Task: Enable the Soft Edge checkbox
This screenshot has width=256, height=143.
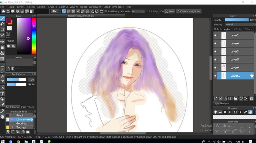Action: (x=146, y=11)
